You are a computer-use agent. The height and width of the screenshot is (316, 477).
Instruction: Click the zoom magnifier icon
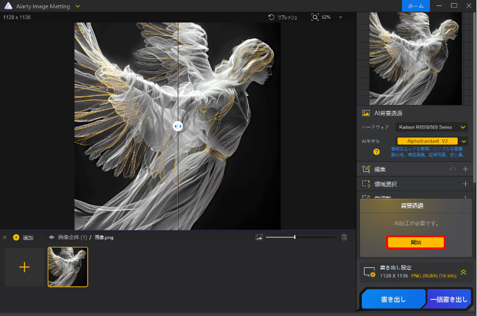(315, 17)
